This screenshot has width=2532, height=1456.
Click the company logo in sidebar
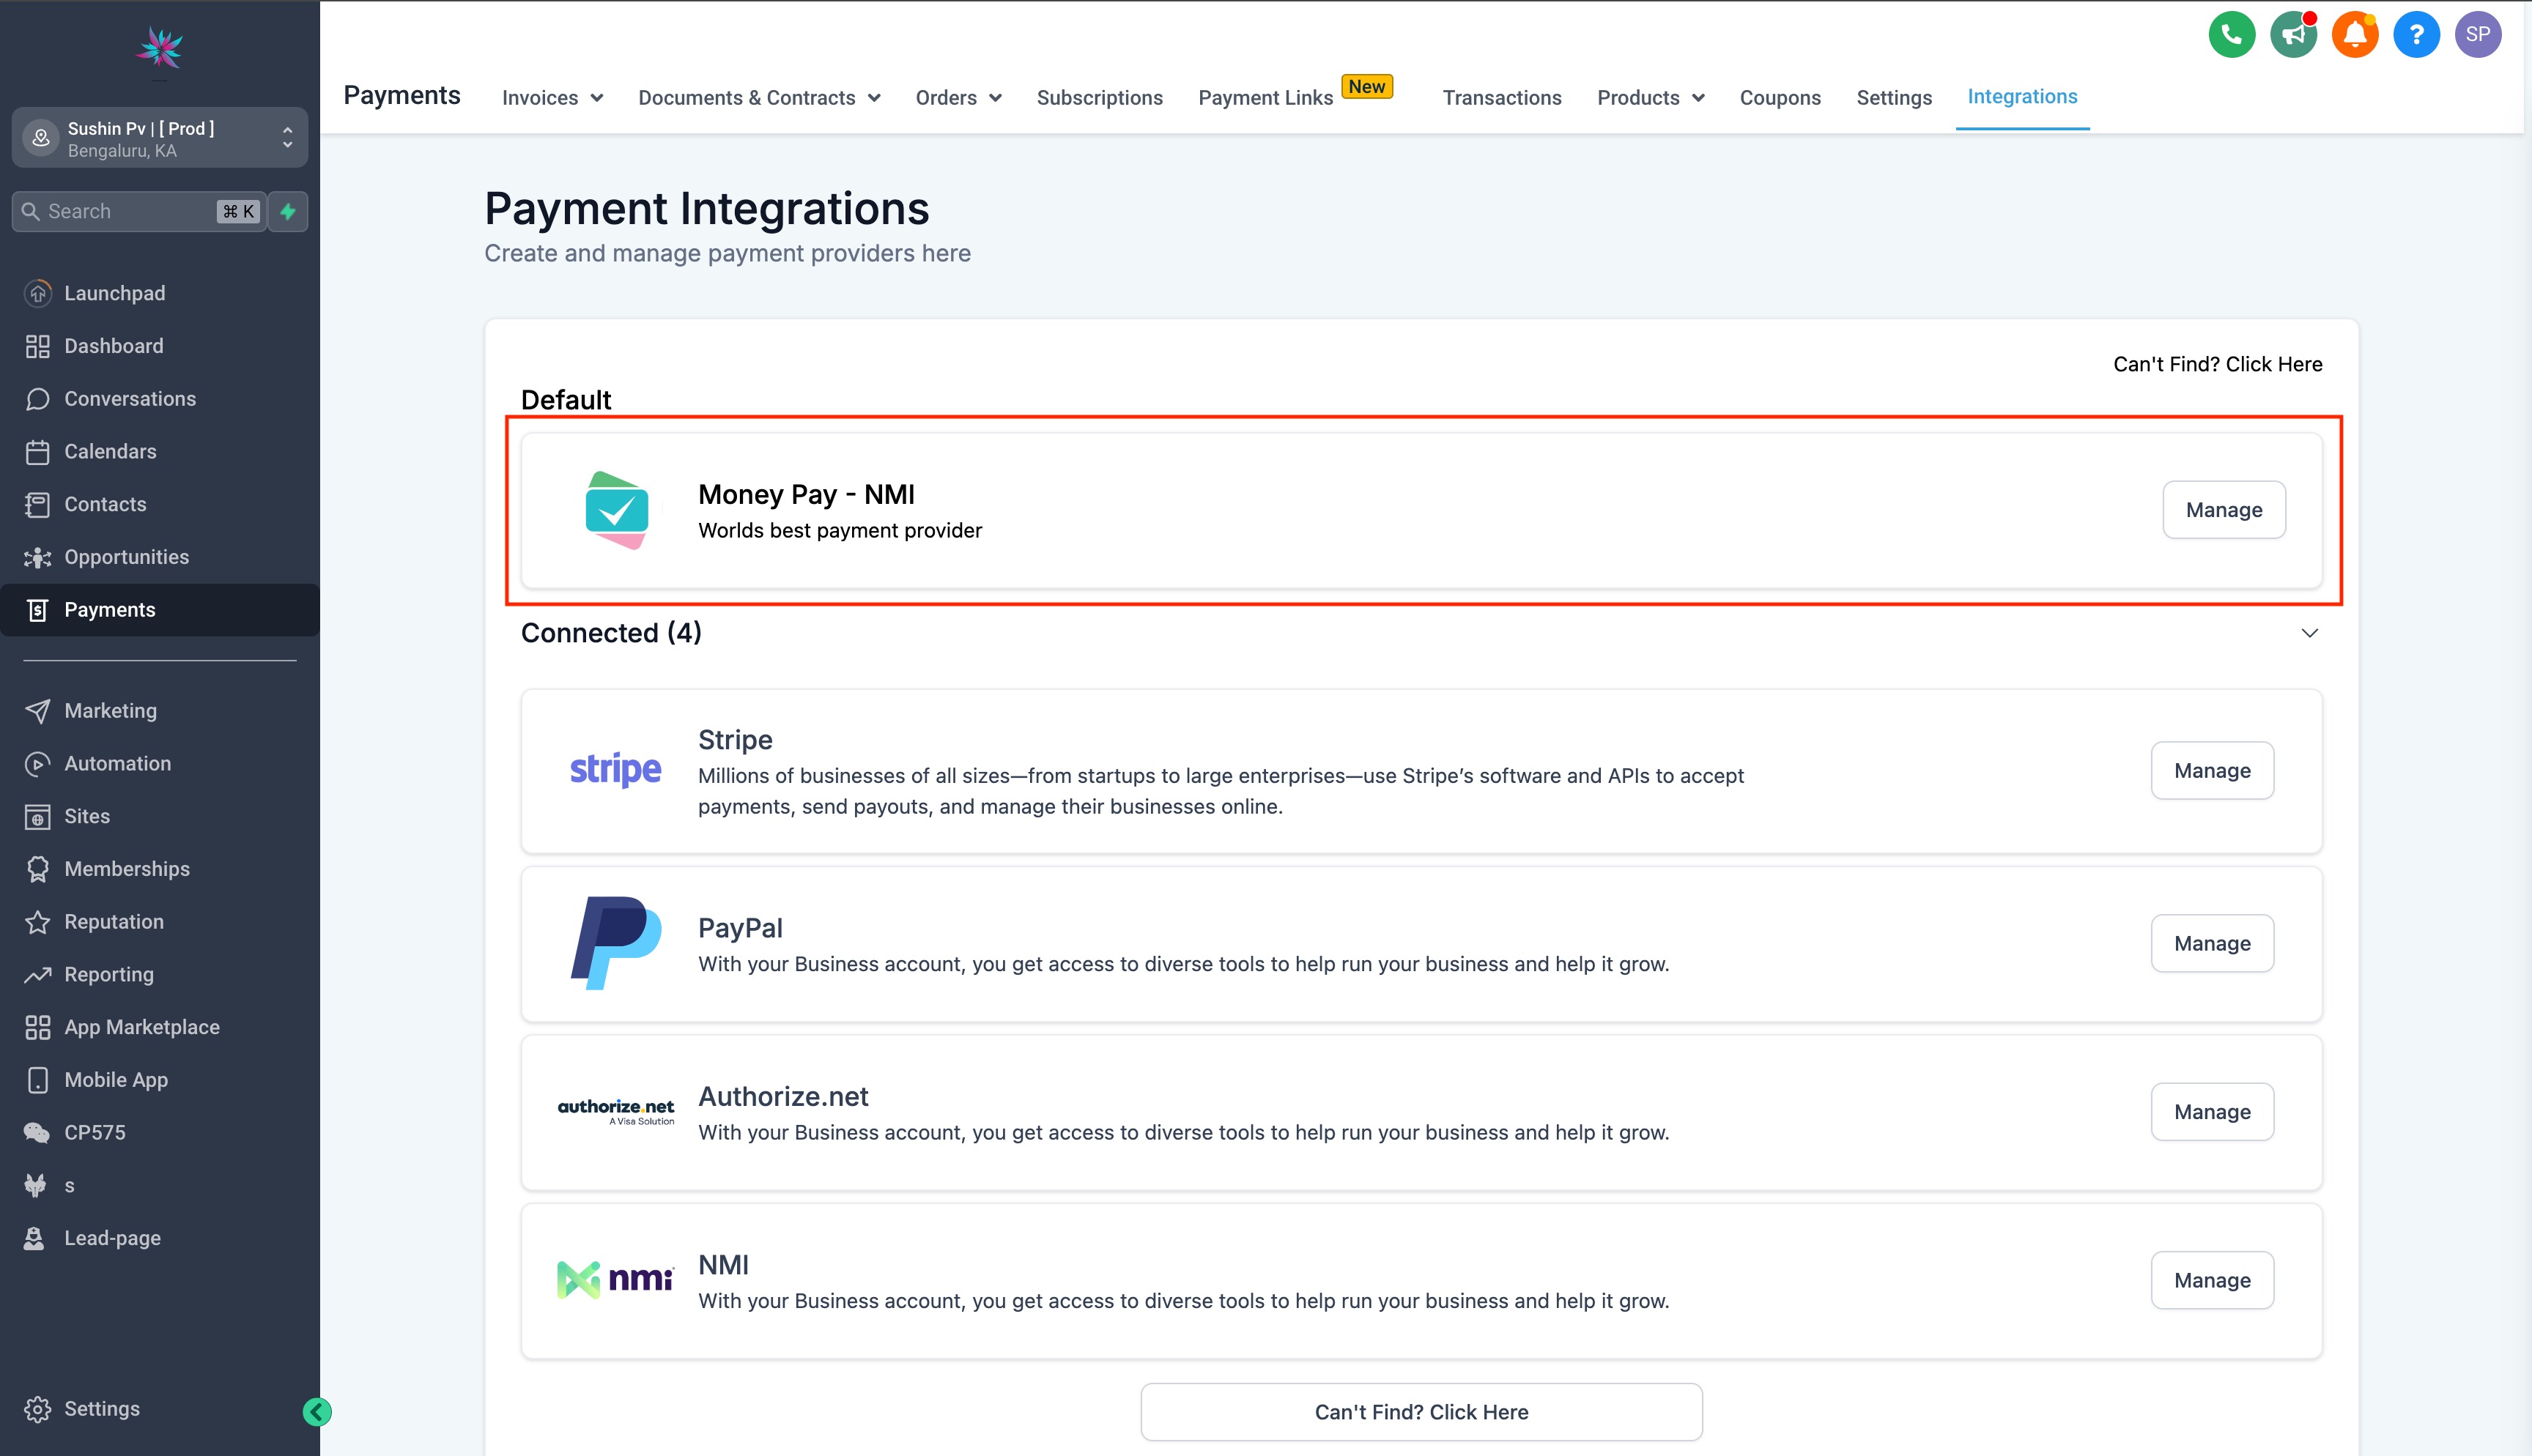(160, 48)
